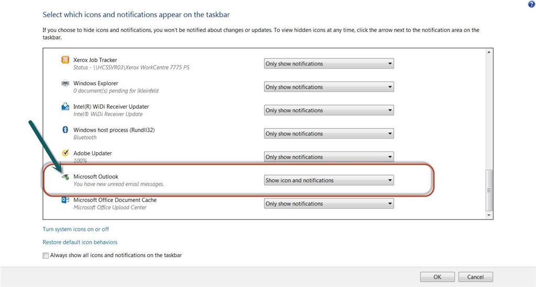536x287 pixels.
Task: Click the Intel WiDi Receiver Updater icon
Action: click(65, 107)
